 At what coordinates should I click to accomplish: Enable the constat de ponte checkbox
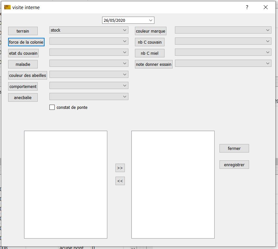(52, 107)
